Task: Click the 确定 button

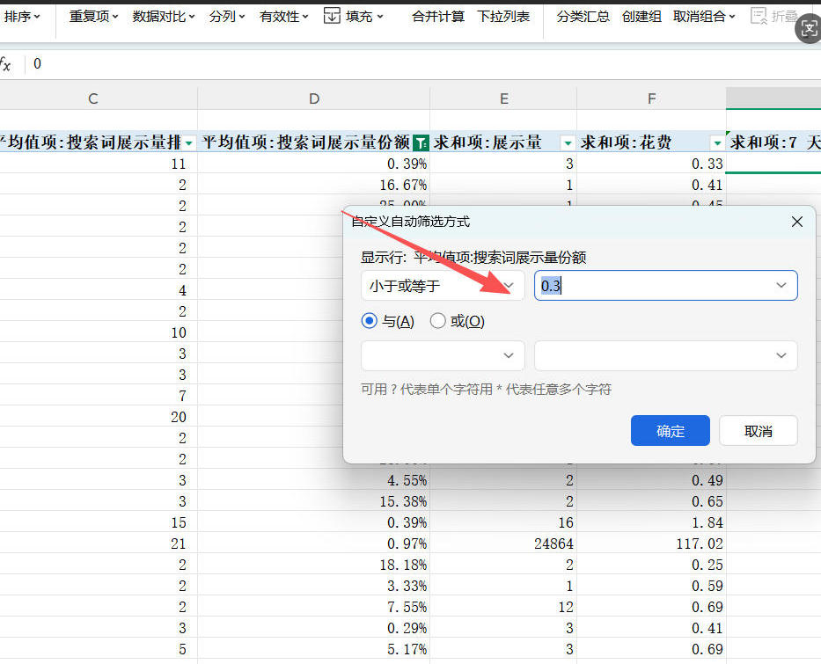Action: coord(670,431)
